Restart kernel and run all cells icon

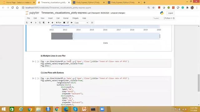point(72,23)
